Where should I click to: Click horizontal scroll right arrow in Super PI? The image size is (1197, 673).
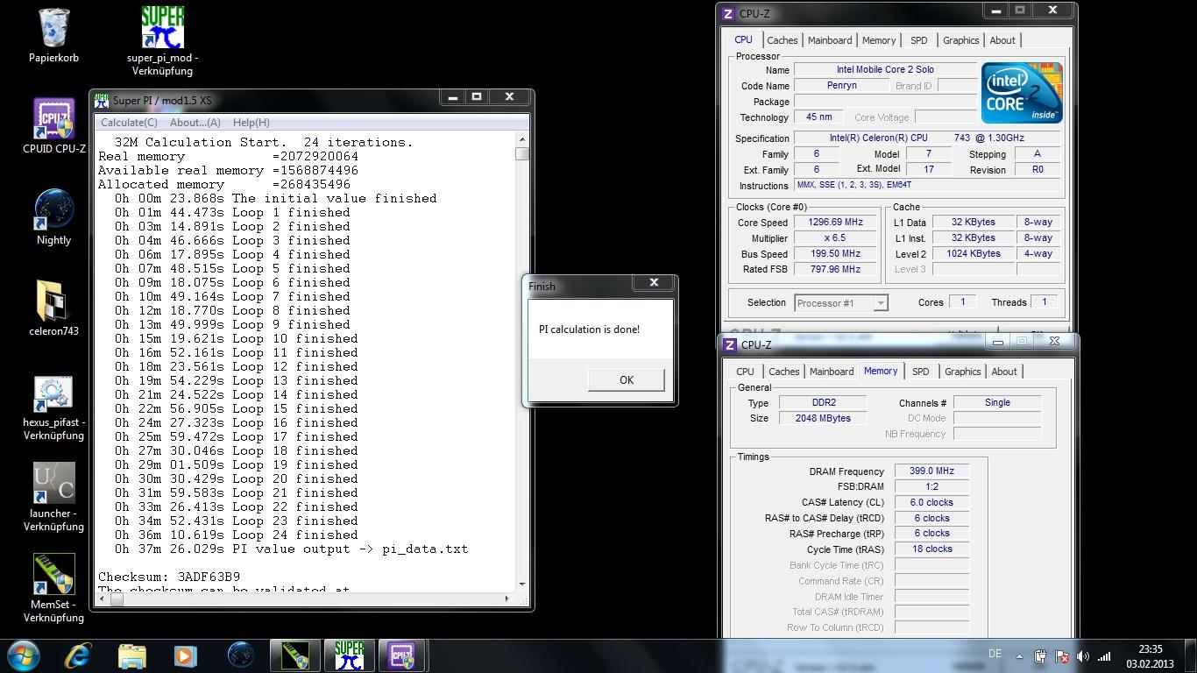click(508, 598)
